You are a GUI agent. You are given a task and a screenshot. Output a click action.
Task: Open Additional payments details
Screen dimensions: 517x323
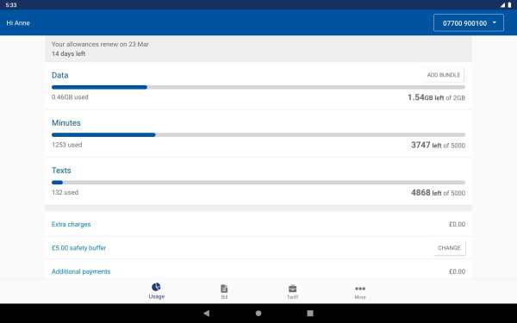pyautogui.click(x=81, y=271)
